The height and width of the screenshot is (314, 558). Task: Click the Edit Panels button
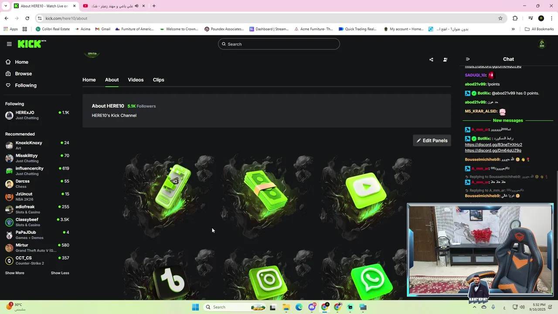coord(432,140)
